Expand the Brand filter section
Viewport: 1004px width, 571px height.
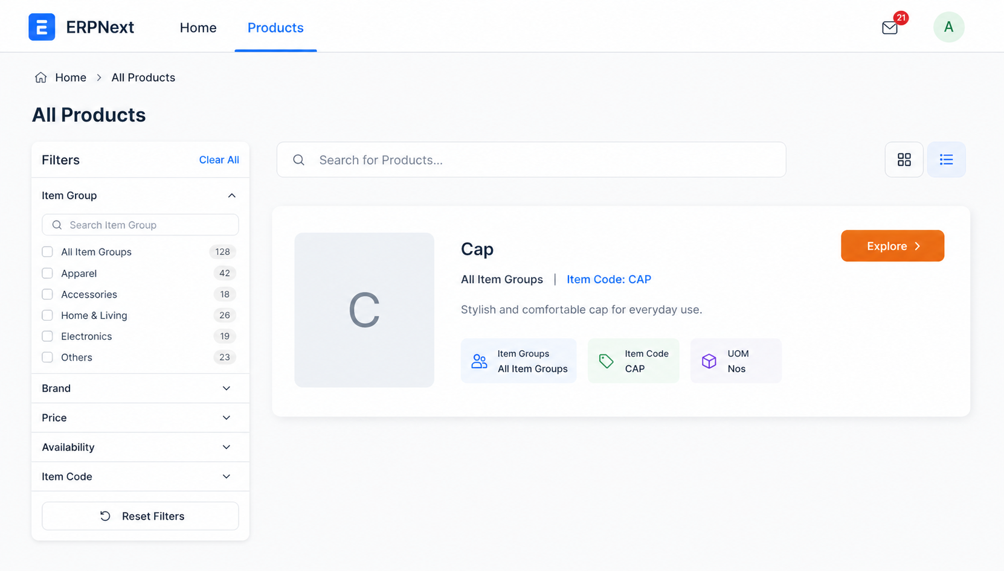click(x=140, y=388)
